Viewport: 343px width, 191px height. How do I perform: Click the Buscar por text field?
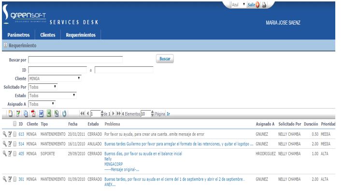click(x=75, y=60)
